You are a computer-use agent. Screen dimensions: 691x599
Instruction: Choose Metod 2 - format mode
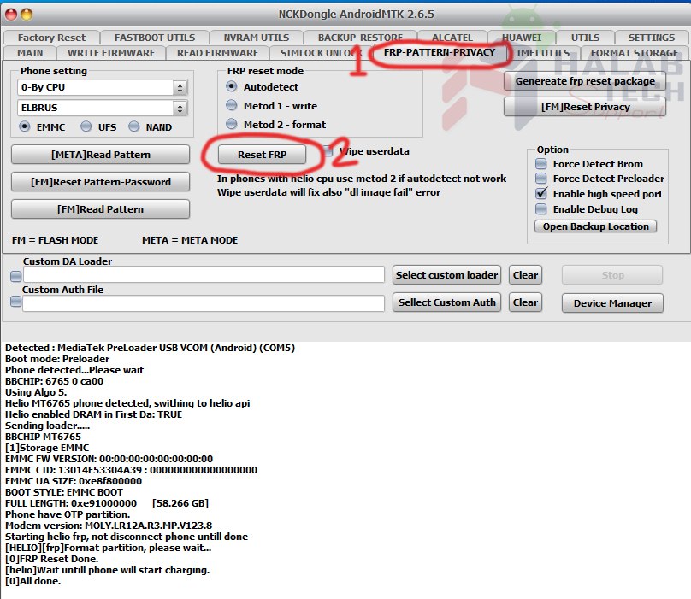point(232,124)
